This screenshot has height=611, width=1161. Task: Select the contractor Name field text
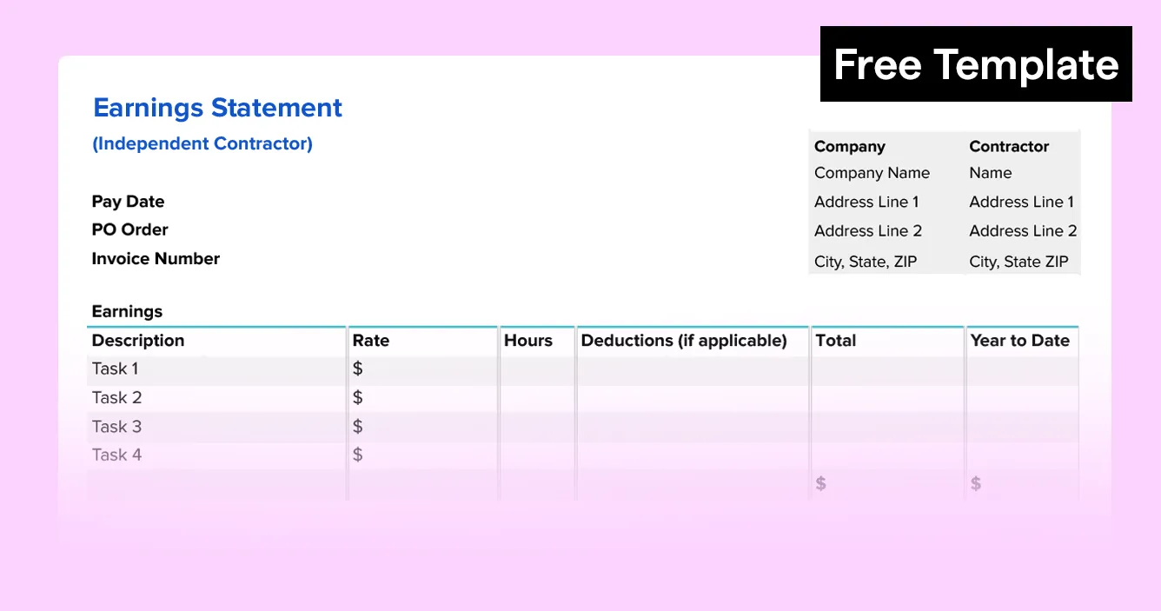pyautogui.click(x=991, y=173)
